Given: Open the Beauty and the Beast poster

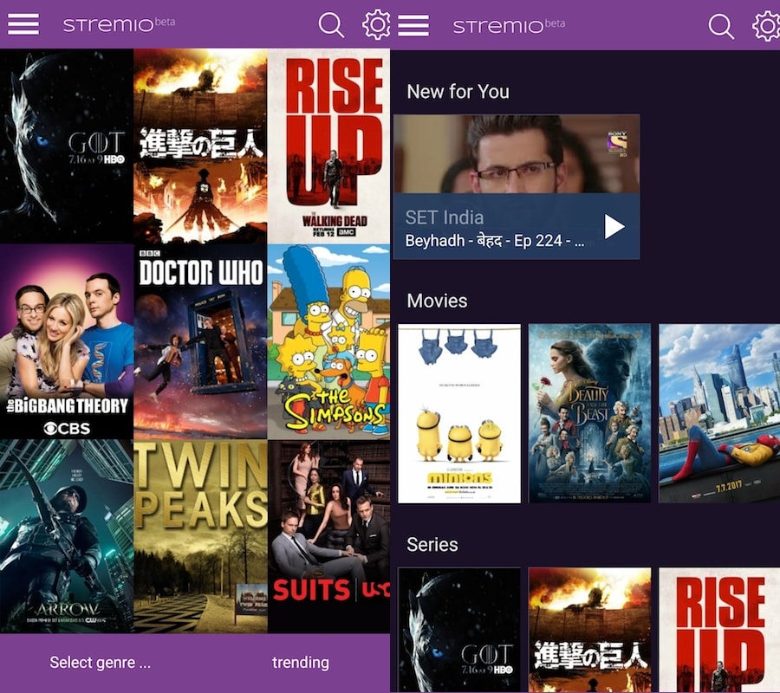Looking at the screenshot, I should (589, 413).
